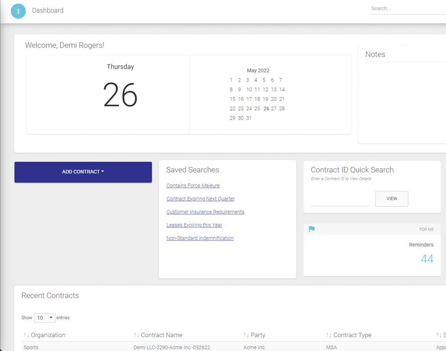Click the Acme Inc. party cell
446x351 pixels.
click(255, 347)
